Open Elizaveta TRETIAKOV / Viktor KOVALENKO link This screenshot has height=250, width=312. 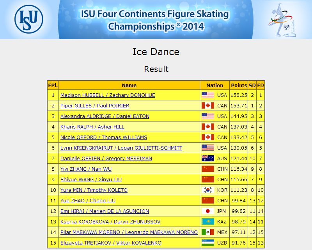pyautogui.click(x=111, y=243)
